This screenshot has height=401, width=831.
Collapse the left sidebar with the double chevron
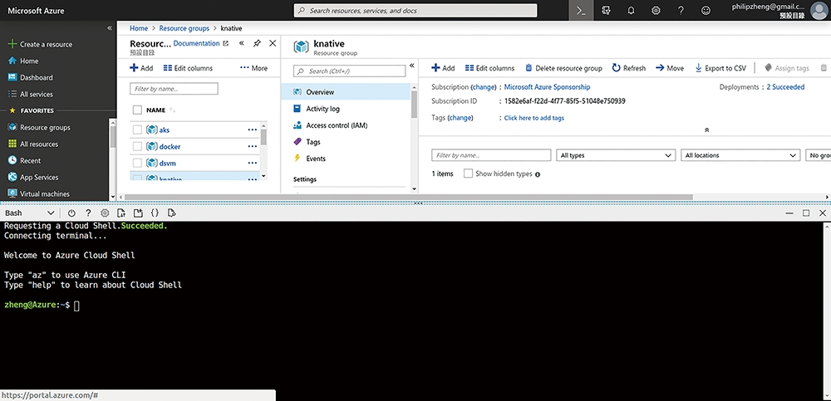tap(110, 28)
